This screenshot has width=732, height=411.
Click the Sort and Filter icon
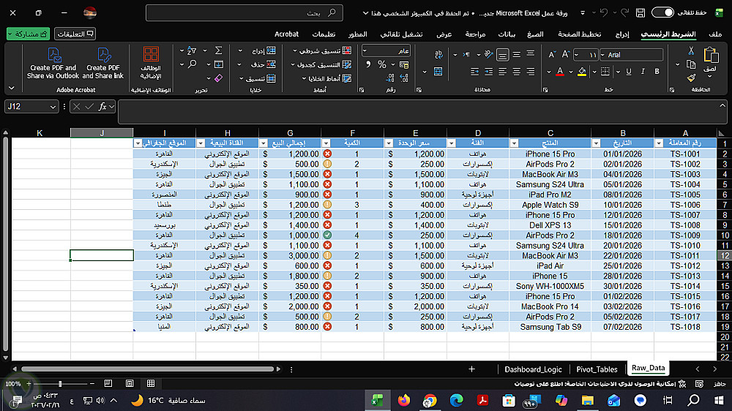point(191,50)
